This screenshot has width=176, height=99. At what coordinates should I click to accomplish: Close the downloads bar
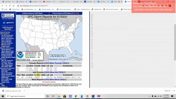pyautogui.click(x=174, y=91)
